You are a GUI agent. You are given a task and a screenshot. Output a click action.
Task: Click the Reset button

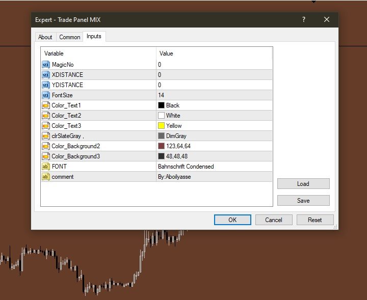(315, 220)
